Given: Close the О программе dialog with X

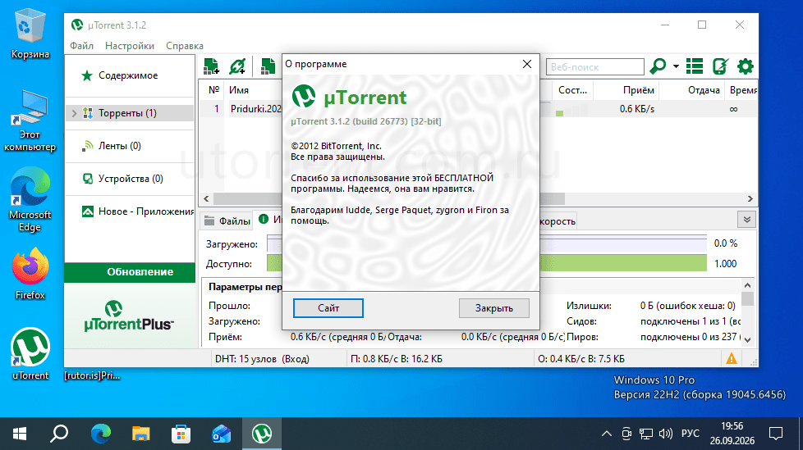Looking at the screenshot, I should [527, 64].
